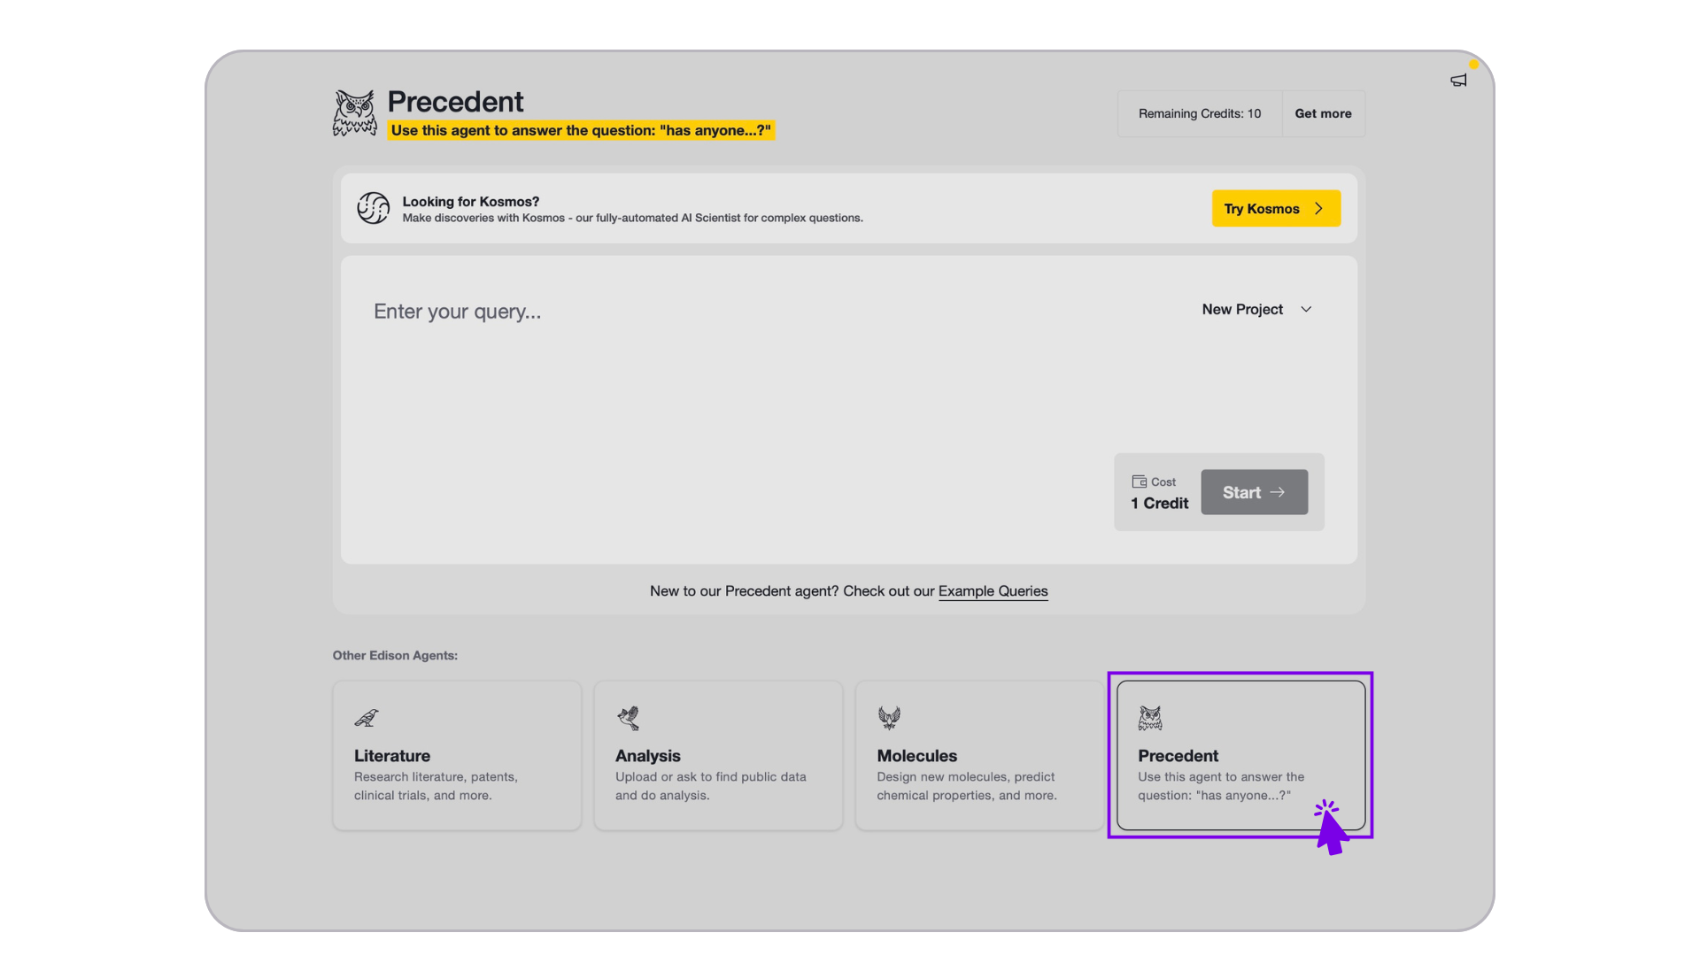Screen dimensions: 1700x956
Task: Click the Molecules eagle icon
Action: (889, 718)
